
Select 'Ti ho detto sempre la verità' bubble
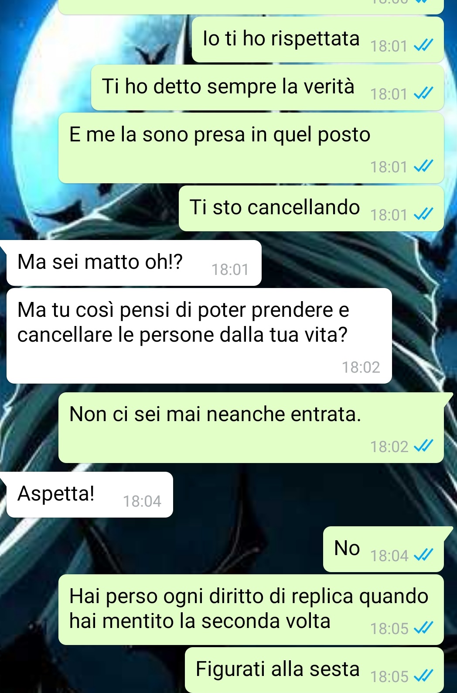[x=267, y=87]
